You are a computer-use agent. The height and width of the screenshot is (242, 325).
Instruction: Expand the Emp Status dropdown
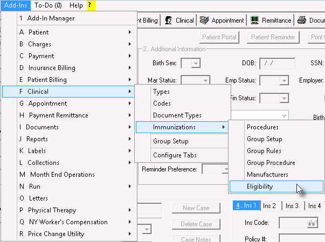point(284,81)
